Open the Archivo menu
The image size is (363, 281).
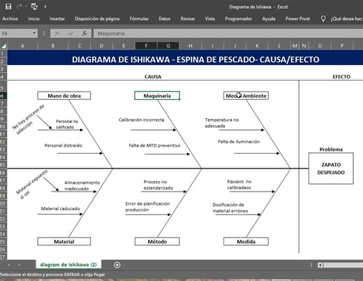10,19
